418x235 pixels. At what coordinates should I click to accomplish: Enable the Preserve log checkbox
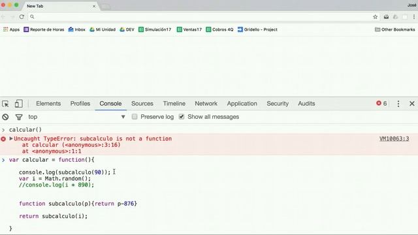tap(135, 117)
